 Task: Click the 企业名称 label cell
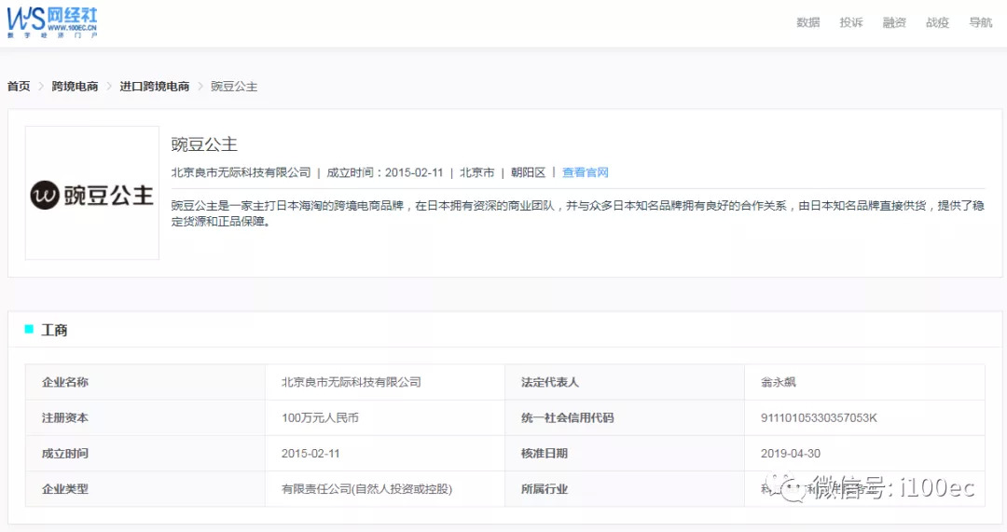145,382
